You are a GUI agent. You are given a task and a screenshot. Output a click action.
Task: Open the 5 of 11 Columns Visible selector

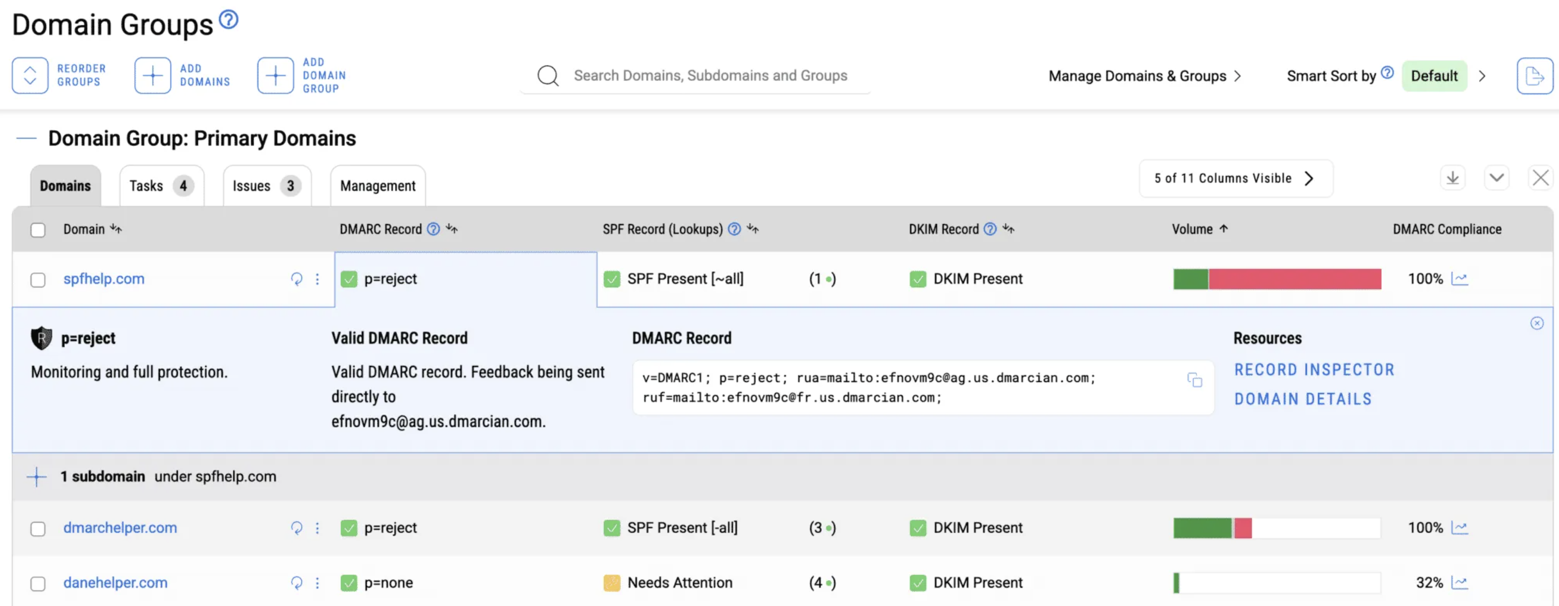pyautogui.click(x=1236, y=179)
